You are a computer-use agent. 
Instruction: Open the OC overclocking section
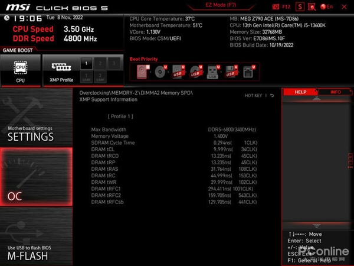(x=36, y=177)
